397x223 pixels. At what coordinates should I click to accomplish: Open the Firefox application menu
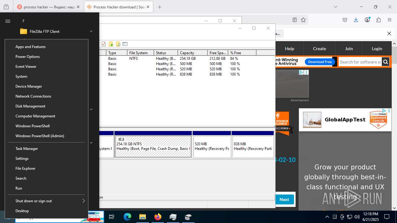(390, 20)
